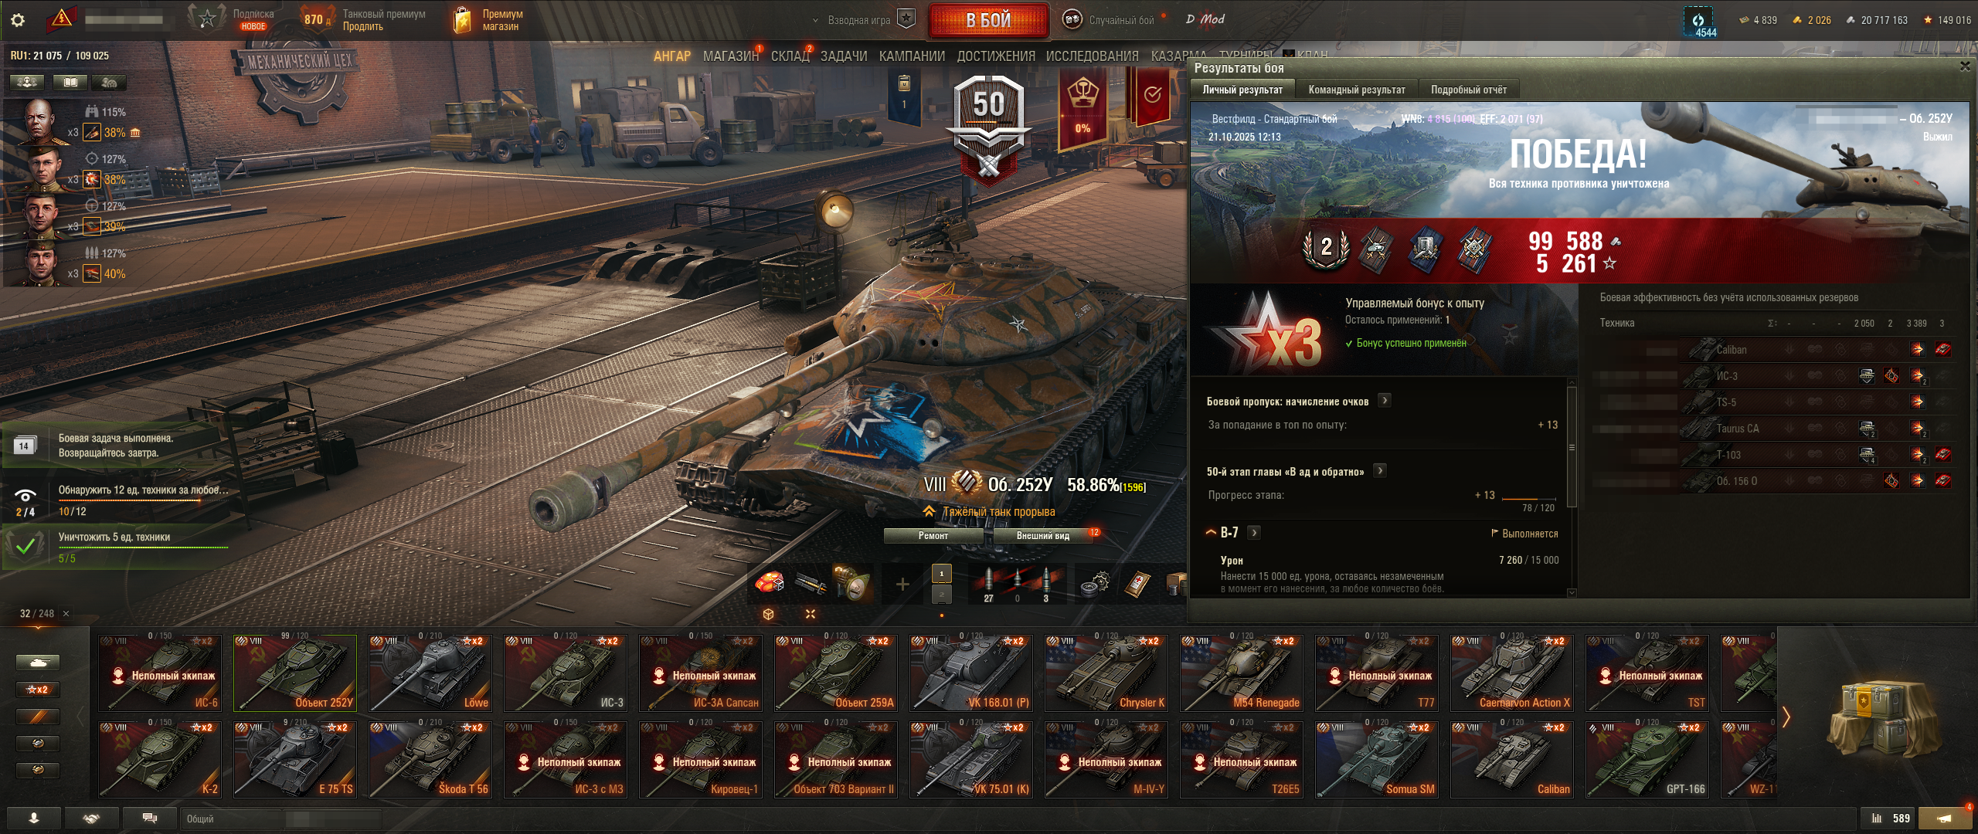Click the В БОЙ button
This screenshot has width=1978, height=834.
(x=988, y=20)
